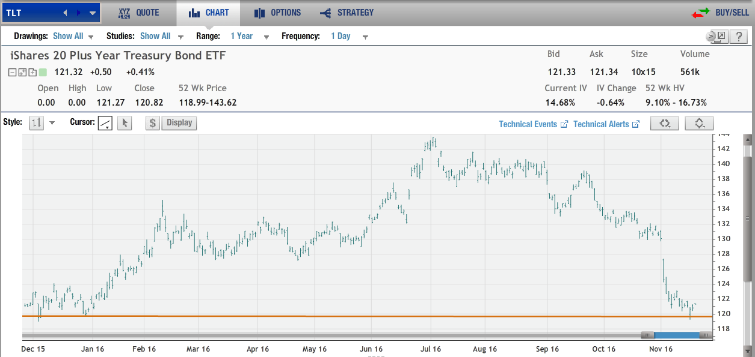Open the Technical Alerts link
Image resolution: width=755 pixels, height=357 pixels.
(606, 124)
